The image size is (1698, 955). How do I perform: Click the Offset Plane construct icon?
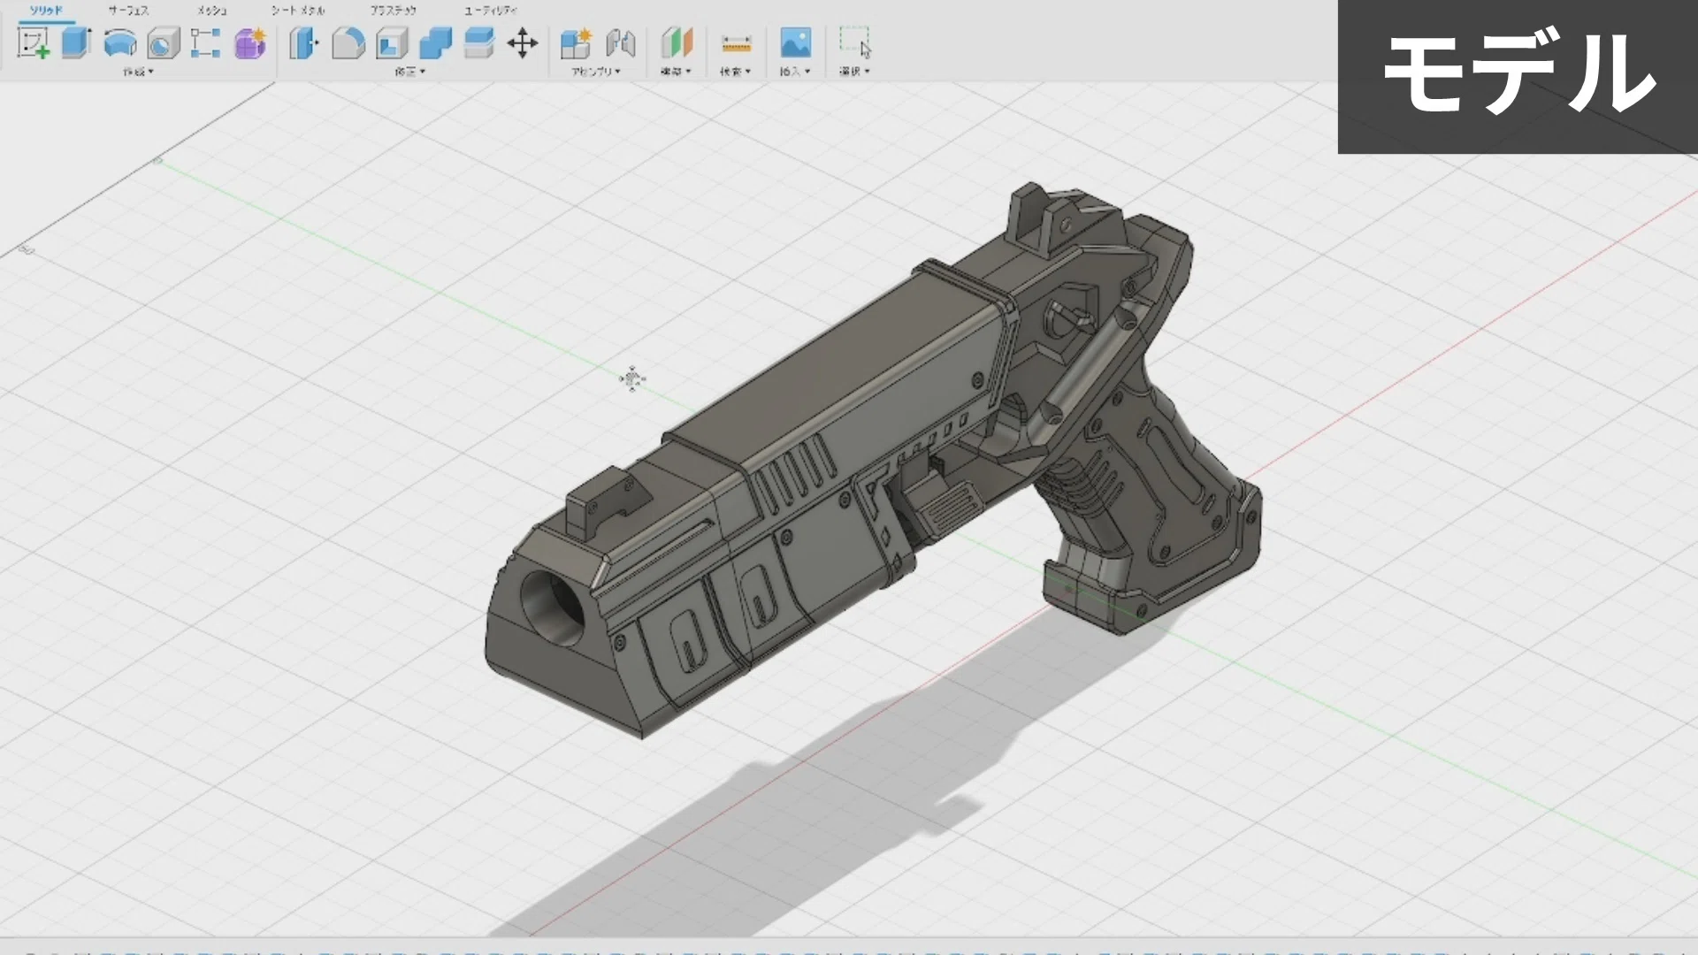677,42
